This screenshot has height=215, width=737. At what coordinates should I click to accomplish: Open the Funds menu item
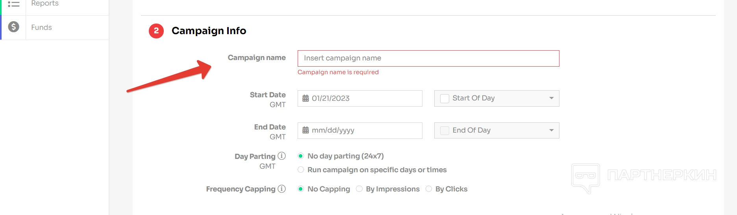pyautogui.click(x=42, y=27)
